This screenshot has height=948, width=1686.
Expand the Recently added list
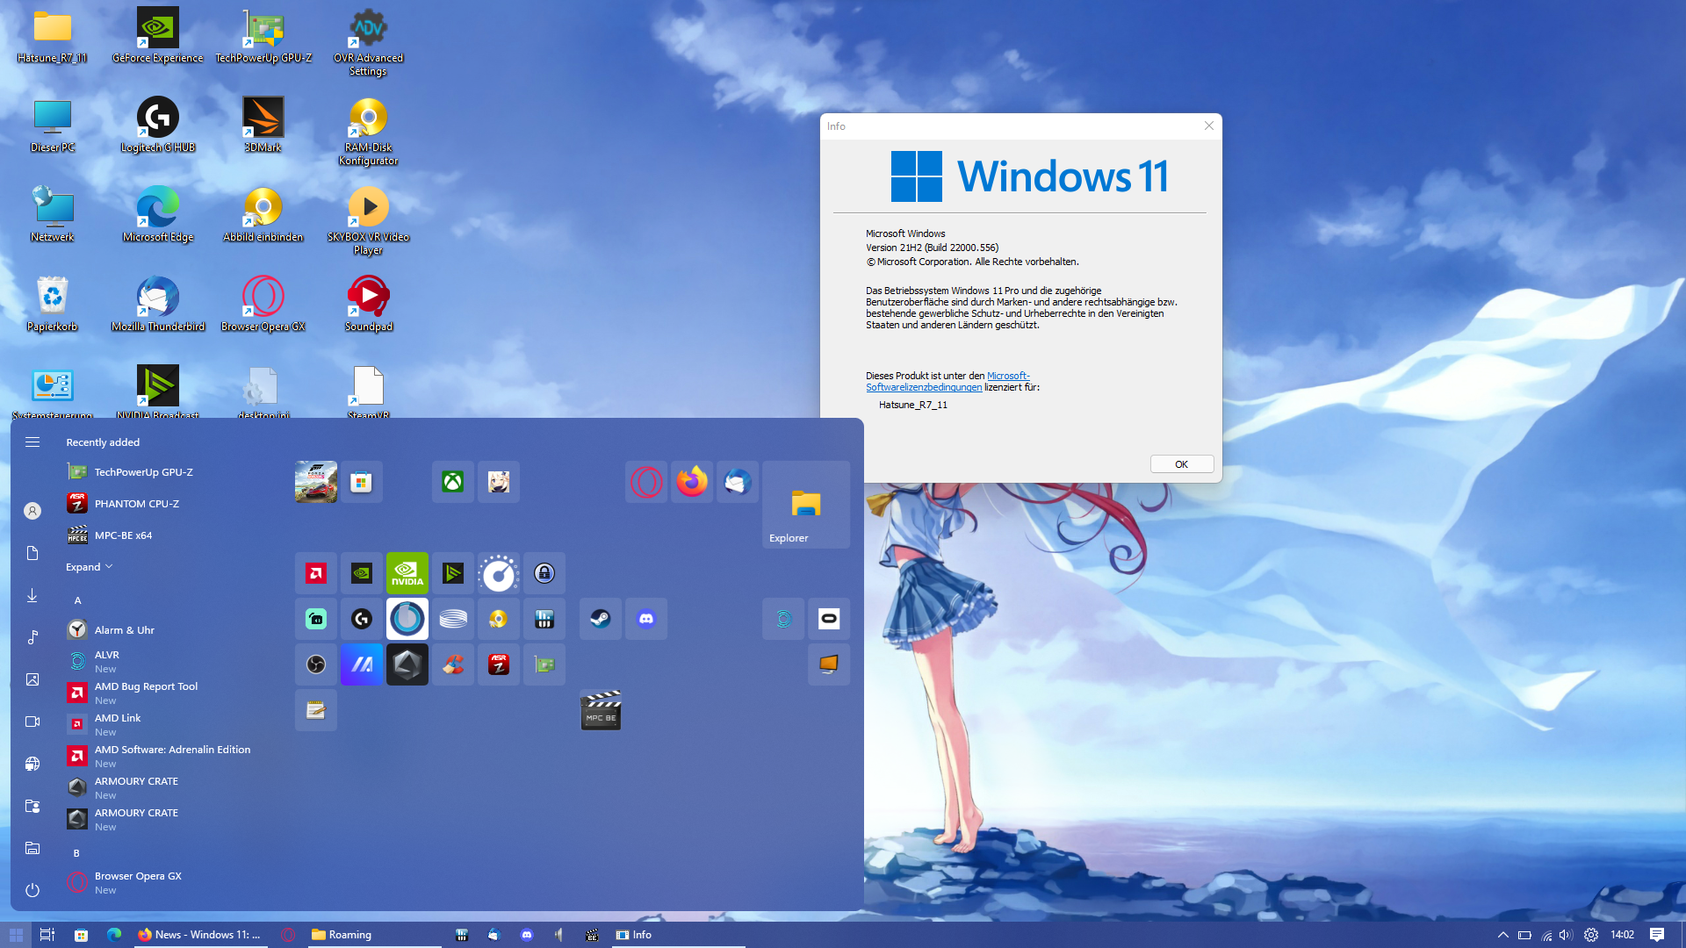click(x=89, y=567)
